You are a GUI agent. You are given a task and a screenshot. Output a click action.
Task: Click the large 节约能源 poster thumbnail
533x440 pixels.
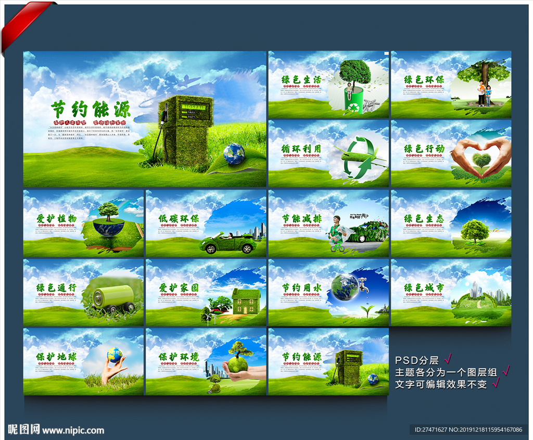(145, 119)
